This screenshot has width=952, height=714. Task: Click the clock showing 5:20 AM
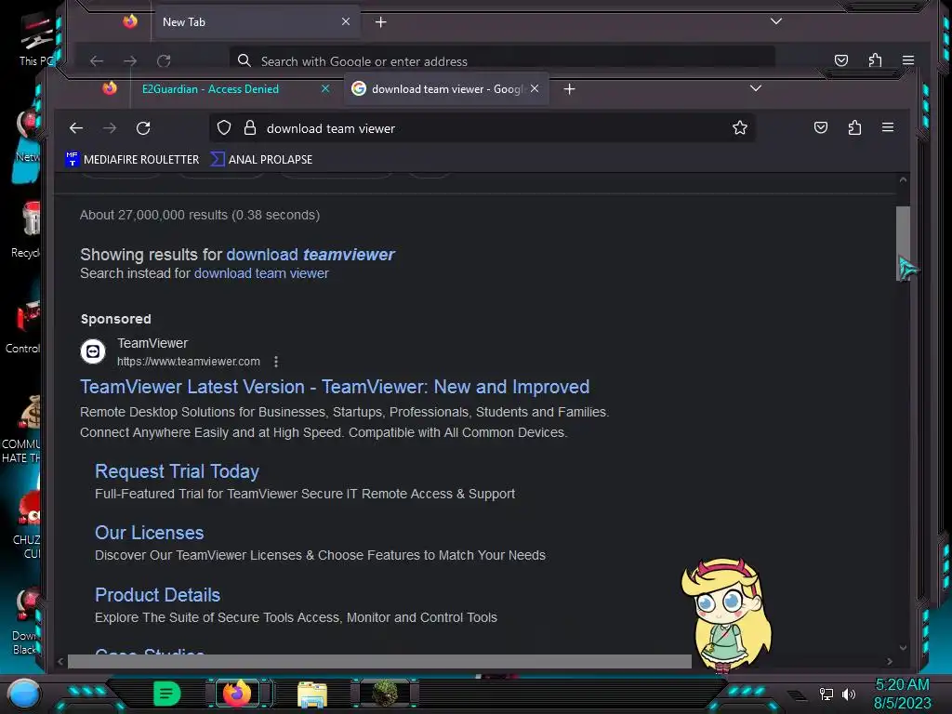click(902, 685)
